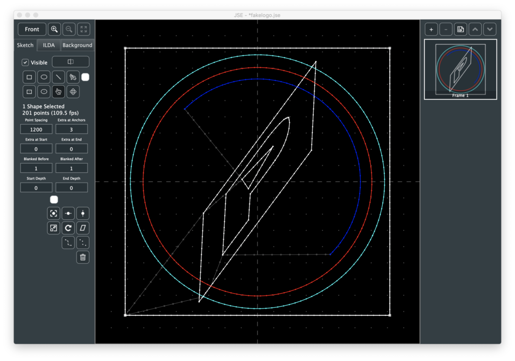Select the rectangle drawing tool
The width and height of the screenshot is (515, 361).
(x=29, y=77)
